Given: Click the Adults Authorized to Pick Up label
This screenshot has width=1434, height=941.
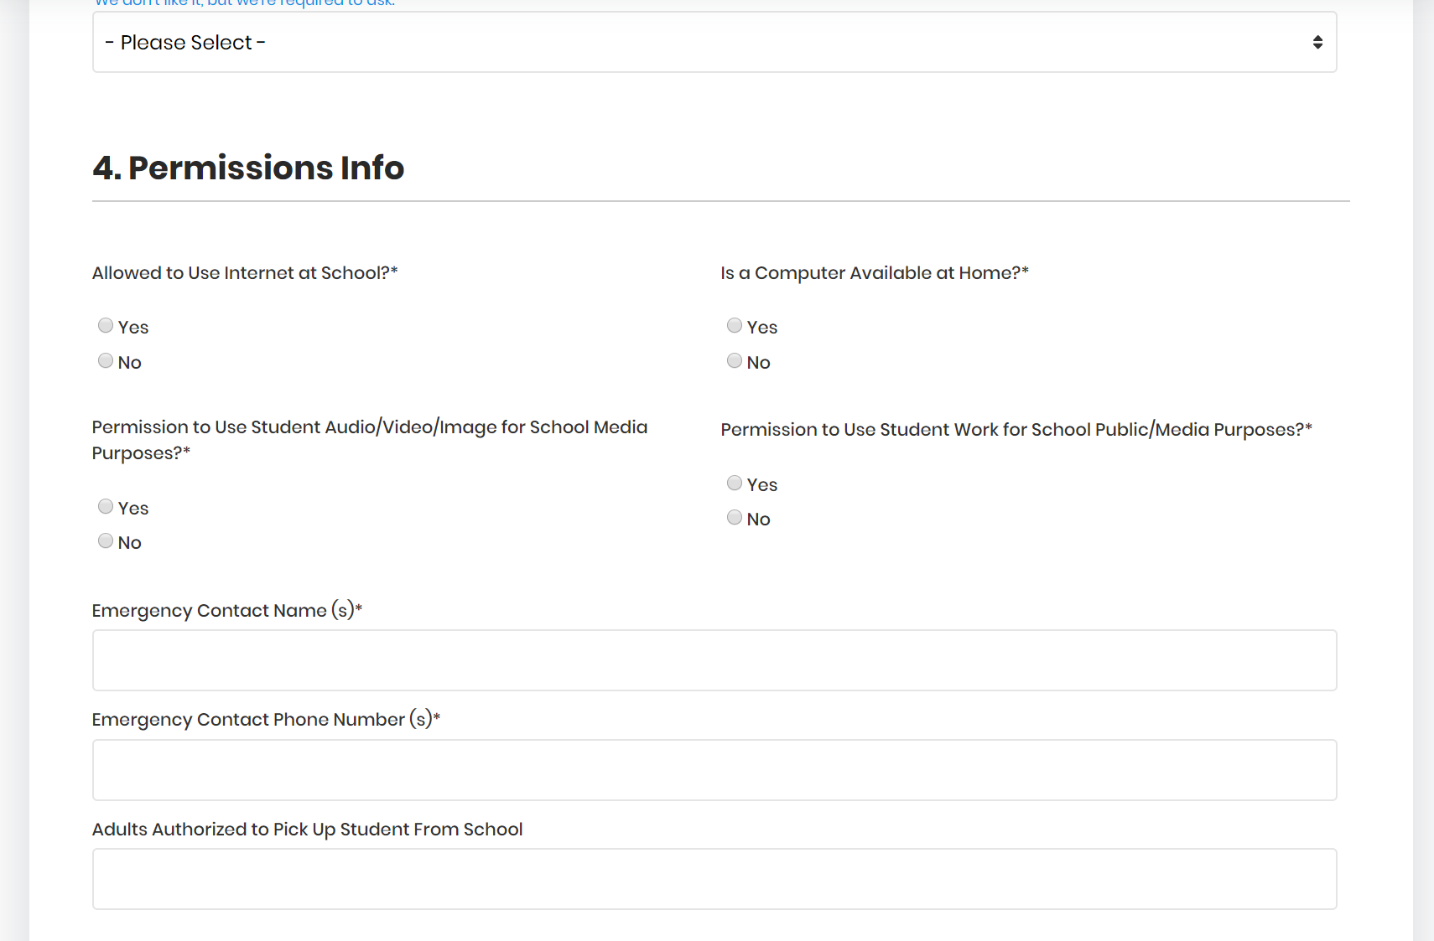Looking at the screenshot, I should tap(307, 829).
